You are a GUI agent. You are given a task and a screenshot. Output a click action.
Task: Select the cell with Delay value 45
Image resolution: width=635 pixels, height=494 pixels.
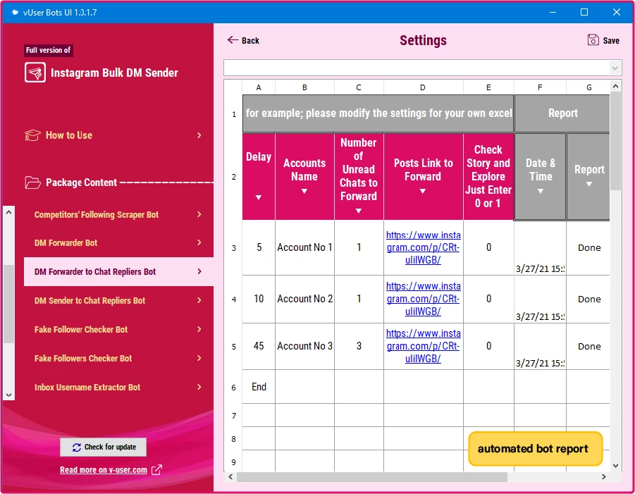pos(259,346)
